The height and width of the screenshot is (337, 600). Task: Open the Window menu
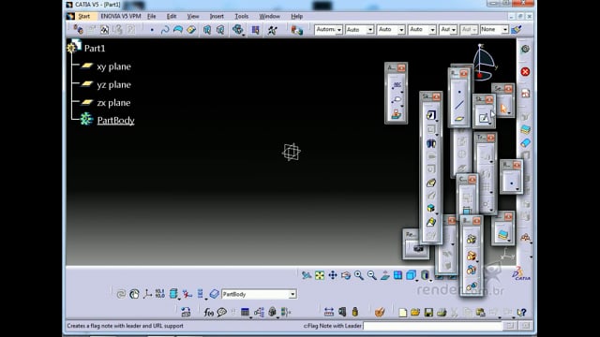pyautogui.click(x=269, y=16)
